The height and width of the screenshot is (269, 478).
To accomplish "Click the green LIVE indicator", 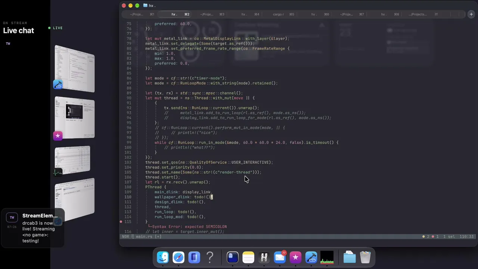I will point(56,28).
